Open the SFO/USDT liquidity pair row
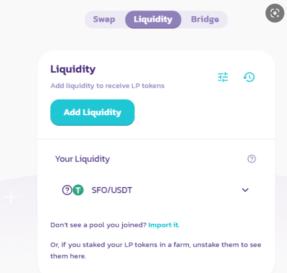Viewport: 287px width, 273px height. click(x=156, y=190)
